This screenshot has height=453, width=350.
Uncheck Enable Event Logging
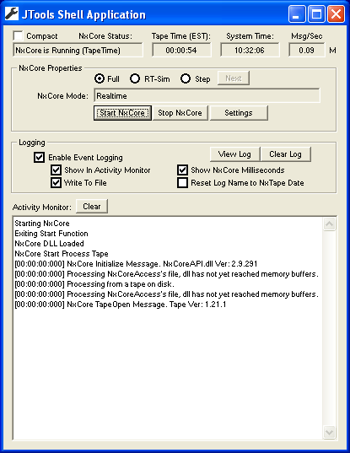coord(39,158)
